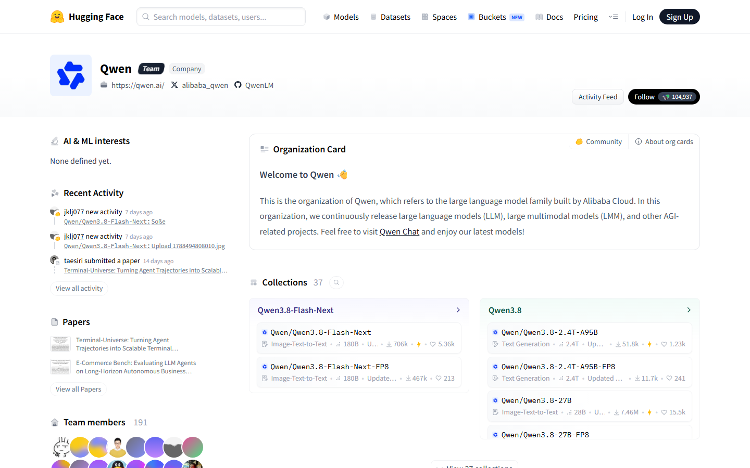Screen dimensions: 750x468
Task: Focus the search models, datasets, users field
Action: [221, 17]
